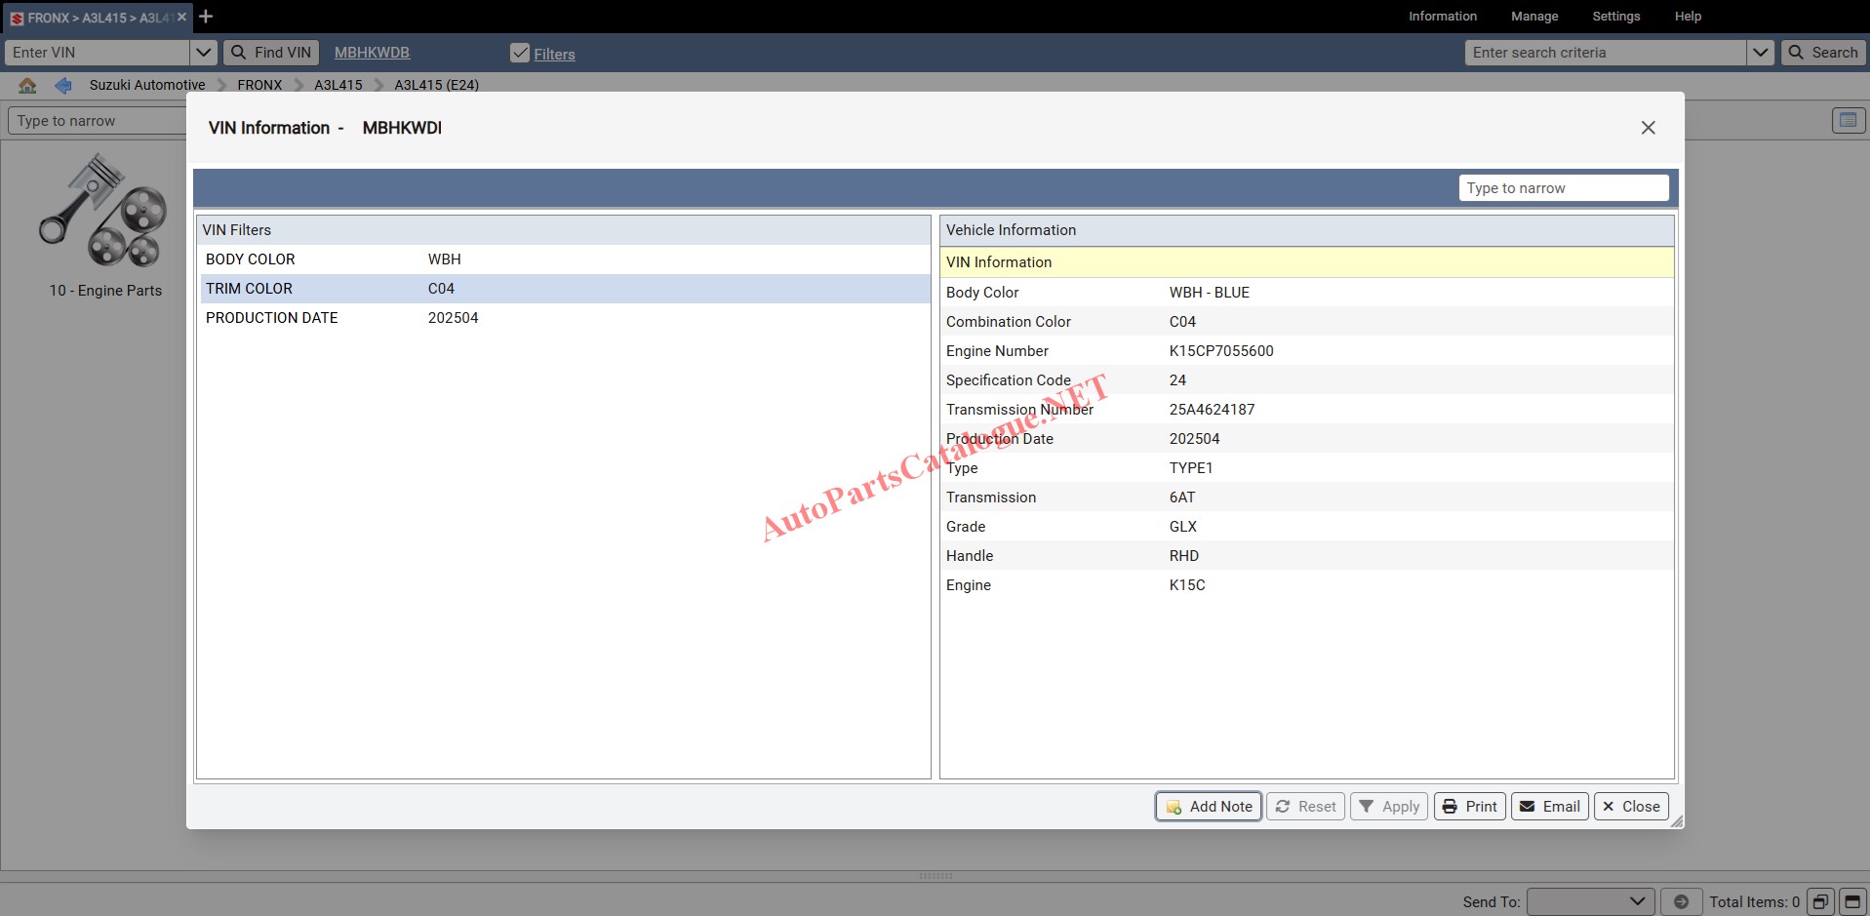Click the Find VIN search button
1870x916 pixels.
pos(272,53)
